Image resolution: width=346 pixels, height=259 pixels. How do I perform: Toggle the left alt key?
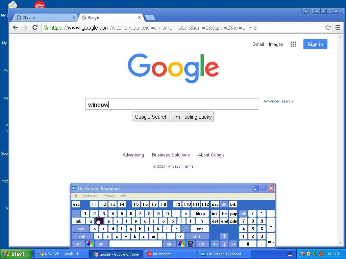pyautogui.click(x=101, y=244)
